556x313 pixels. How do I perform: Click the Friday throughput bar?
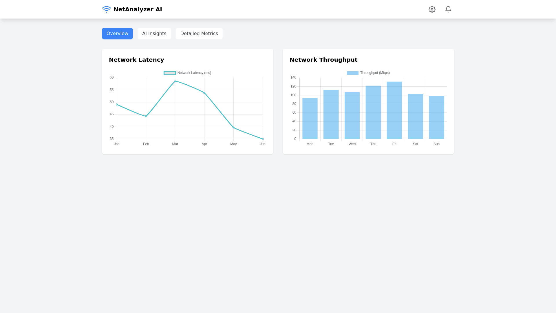394,110
